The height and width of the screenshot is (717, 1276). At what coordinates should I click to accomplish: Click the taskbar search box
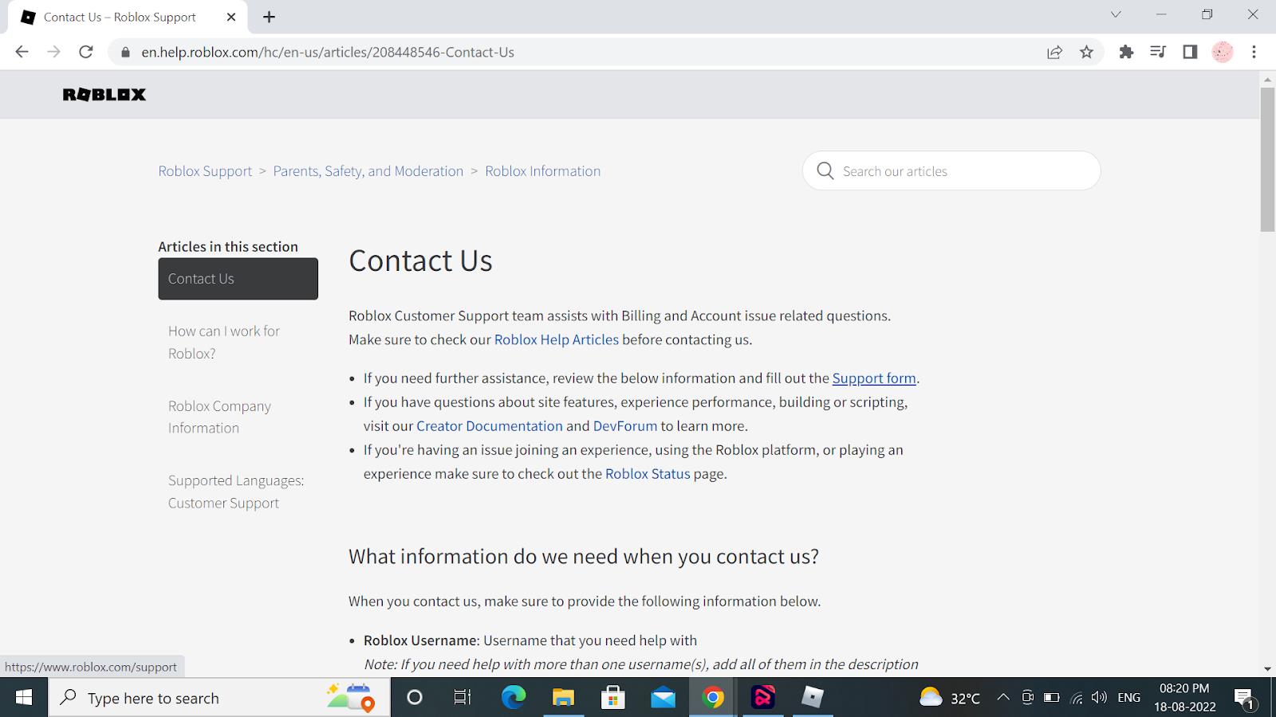tap(219, 698)
